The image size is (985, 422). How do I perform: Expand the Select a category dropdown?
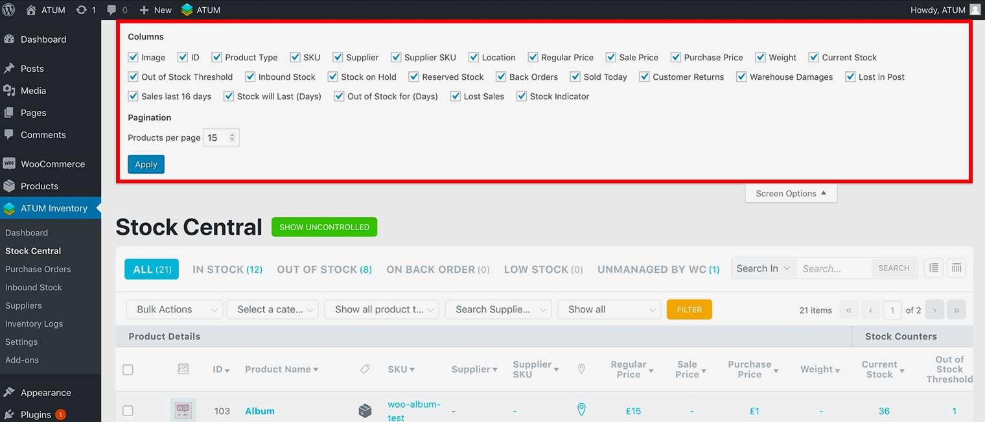pos(272,309)
